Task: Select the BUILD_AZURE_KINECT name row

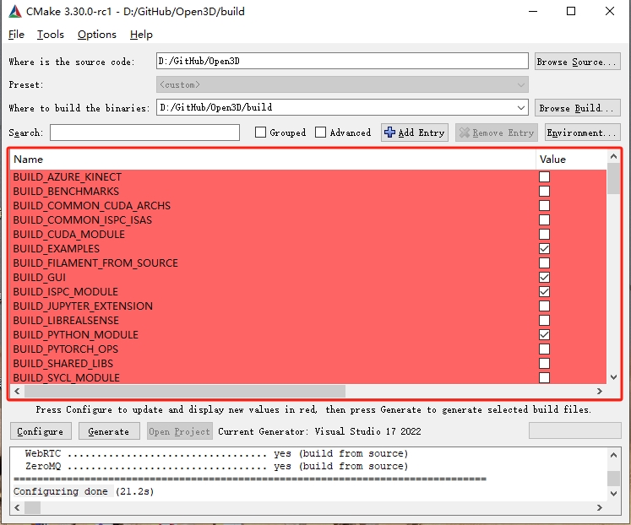Action: 273,177
